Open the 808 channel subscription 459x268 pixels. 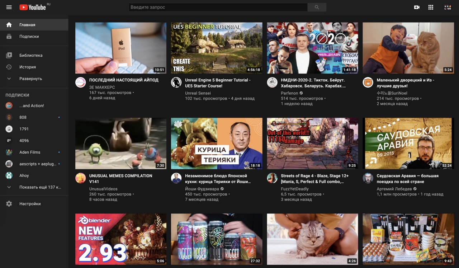click(x=34, y=117)
